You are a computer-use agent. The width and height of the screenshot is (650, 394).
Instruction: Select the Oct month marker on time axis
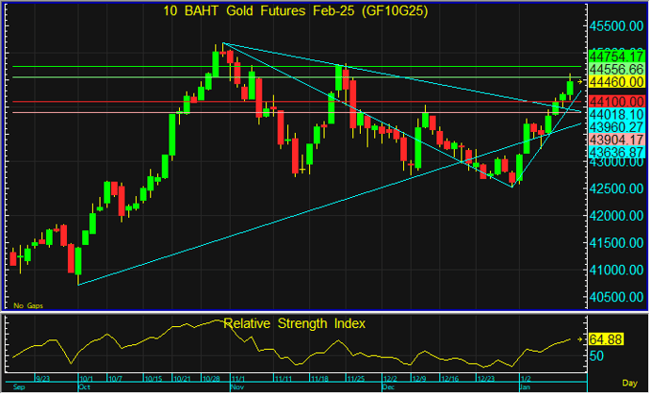tap(84, 387)
